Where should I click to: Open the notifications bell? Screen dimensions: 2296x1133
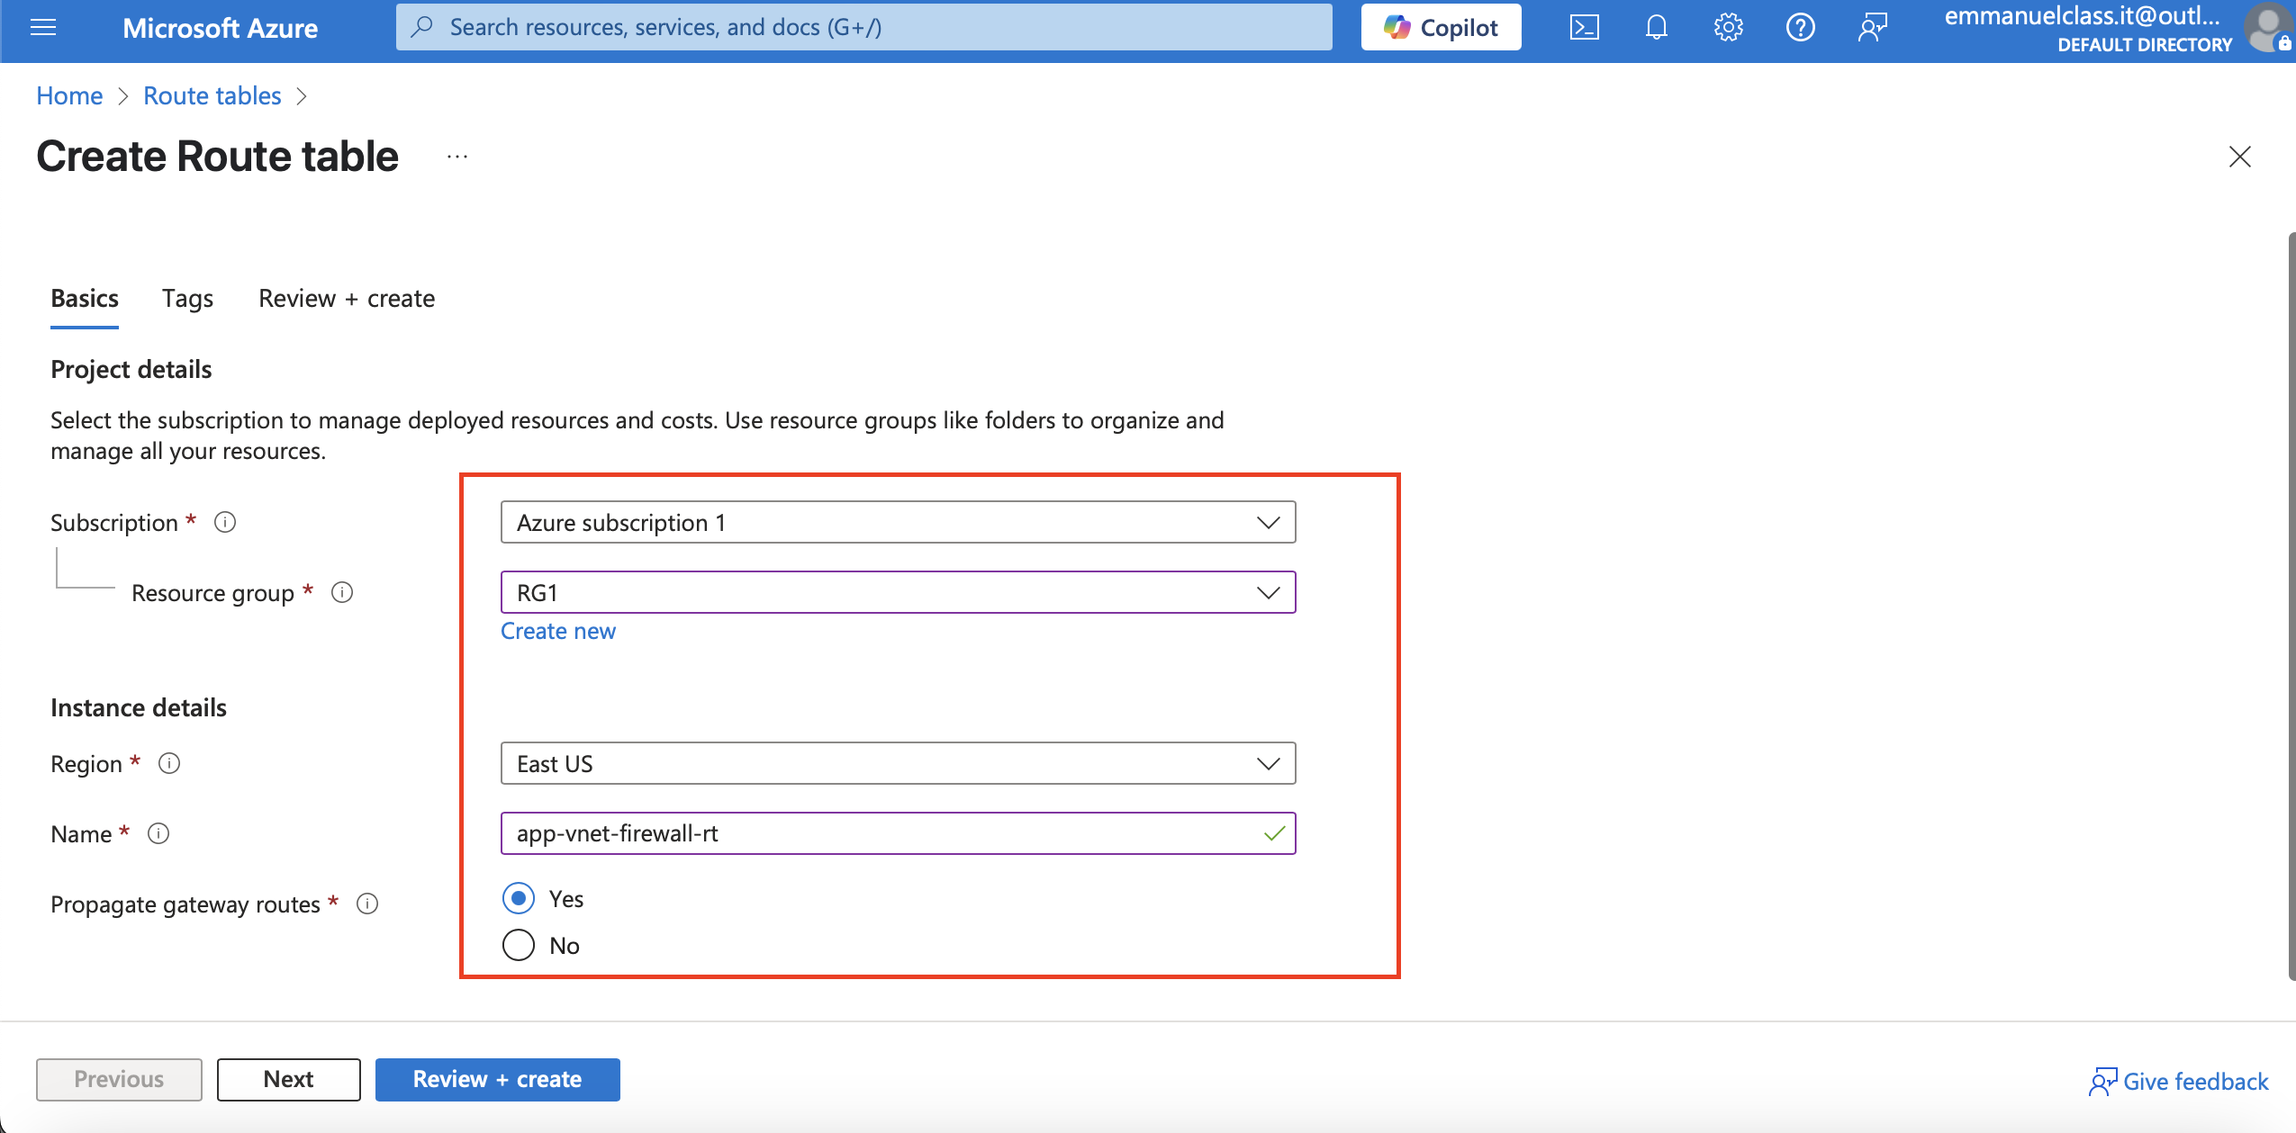(x=1656, y=28)
